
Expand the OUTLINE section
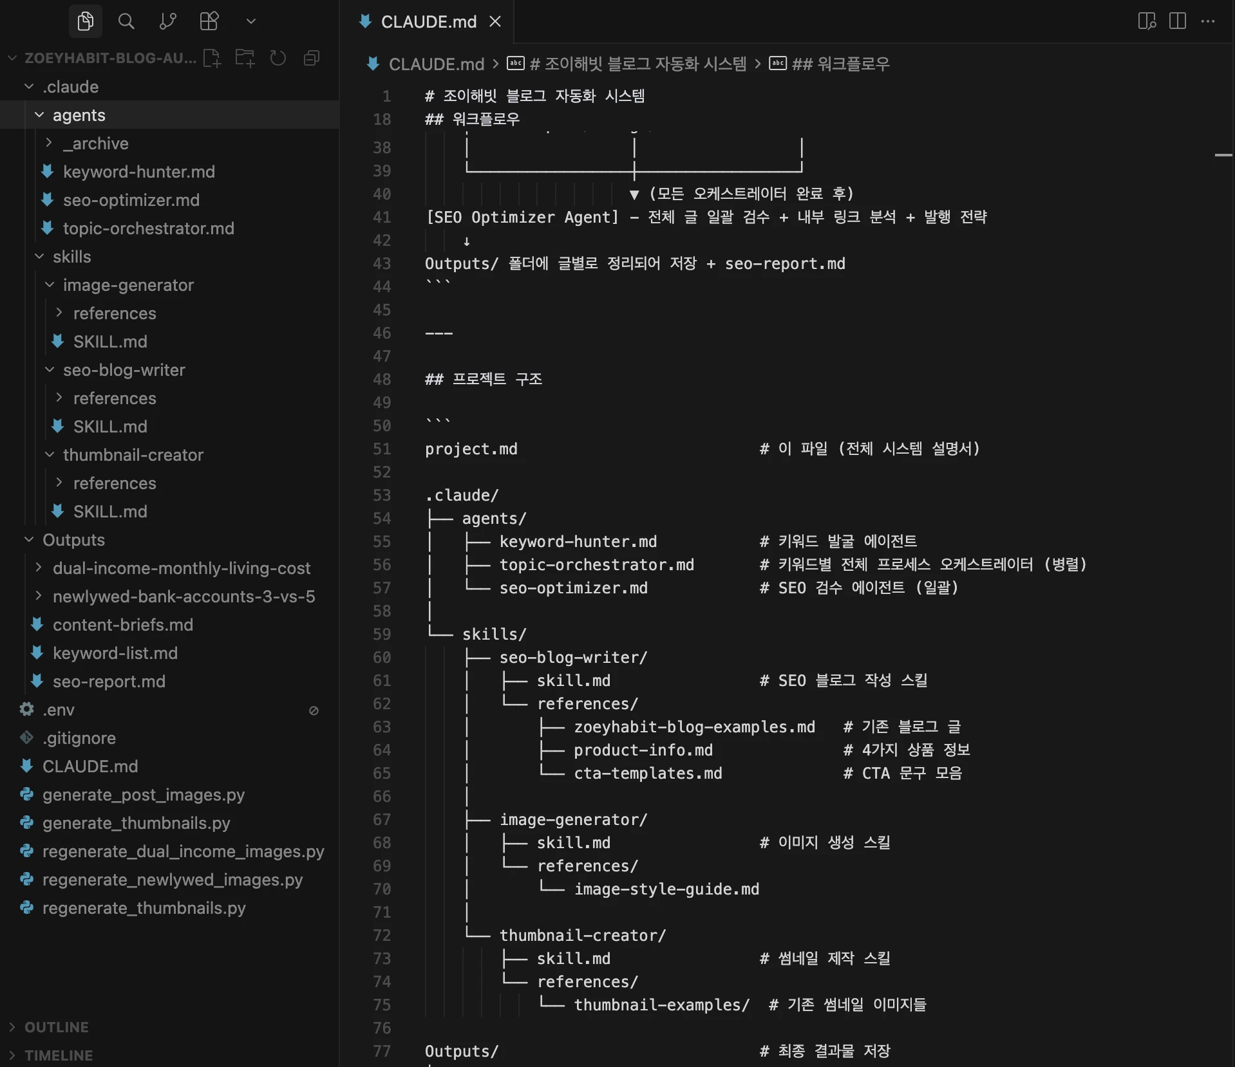56,1027
